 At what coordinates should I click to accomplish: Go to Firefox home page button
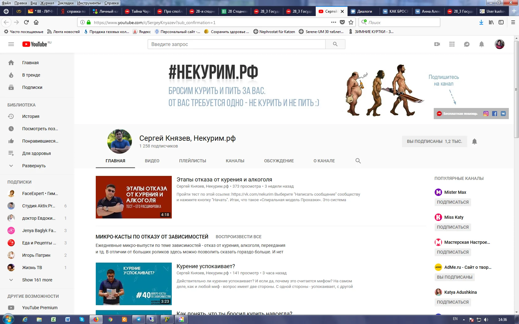point(36,22)
